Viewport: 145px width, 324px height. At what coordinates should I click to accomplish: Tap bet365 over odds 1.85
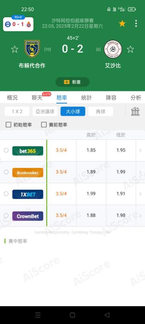(x=91, y=150)
